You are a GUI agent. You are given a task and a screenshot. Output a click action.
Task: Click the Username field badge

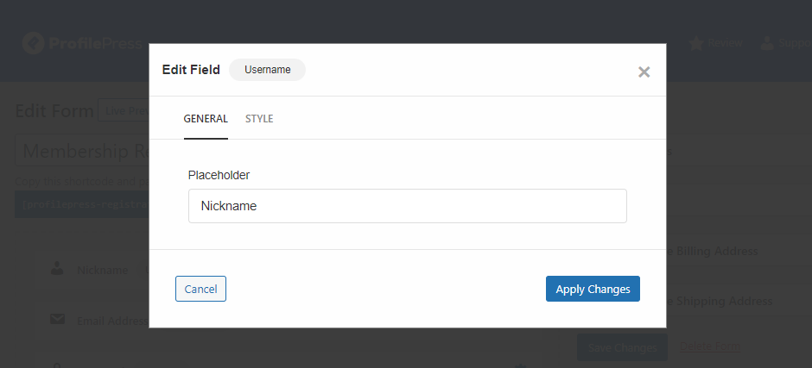point(267,70)
